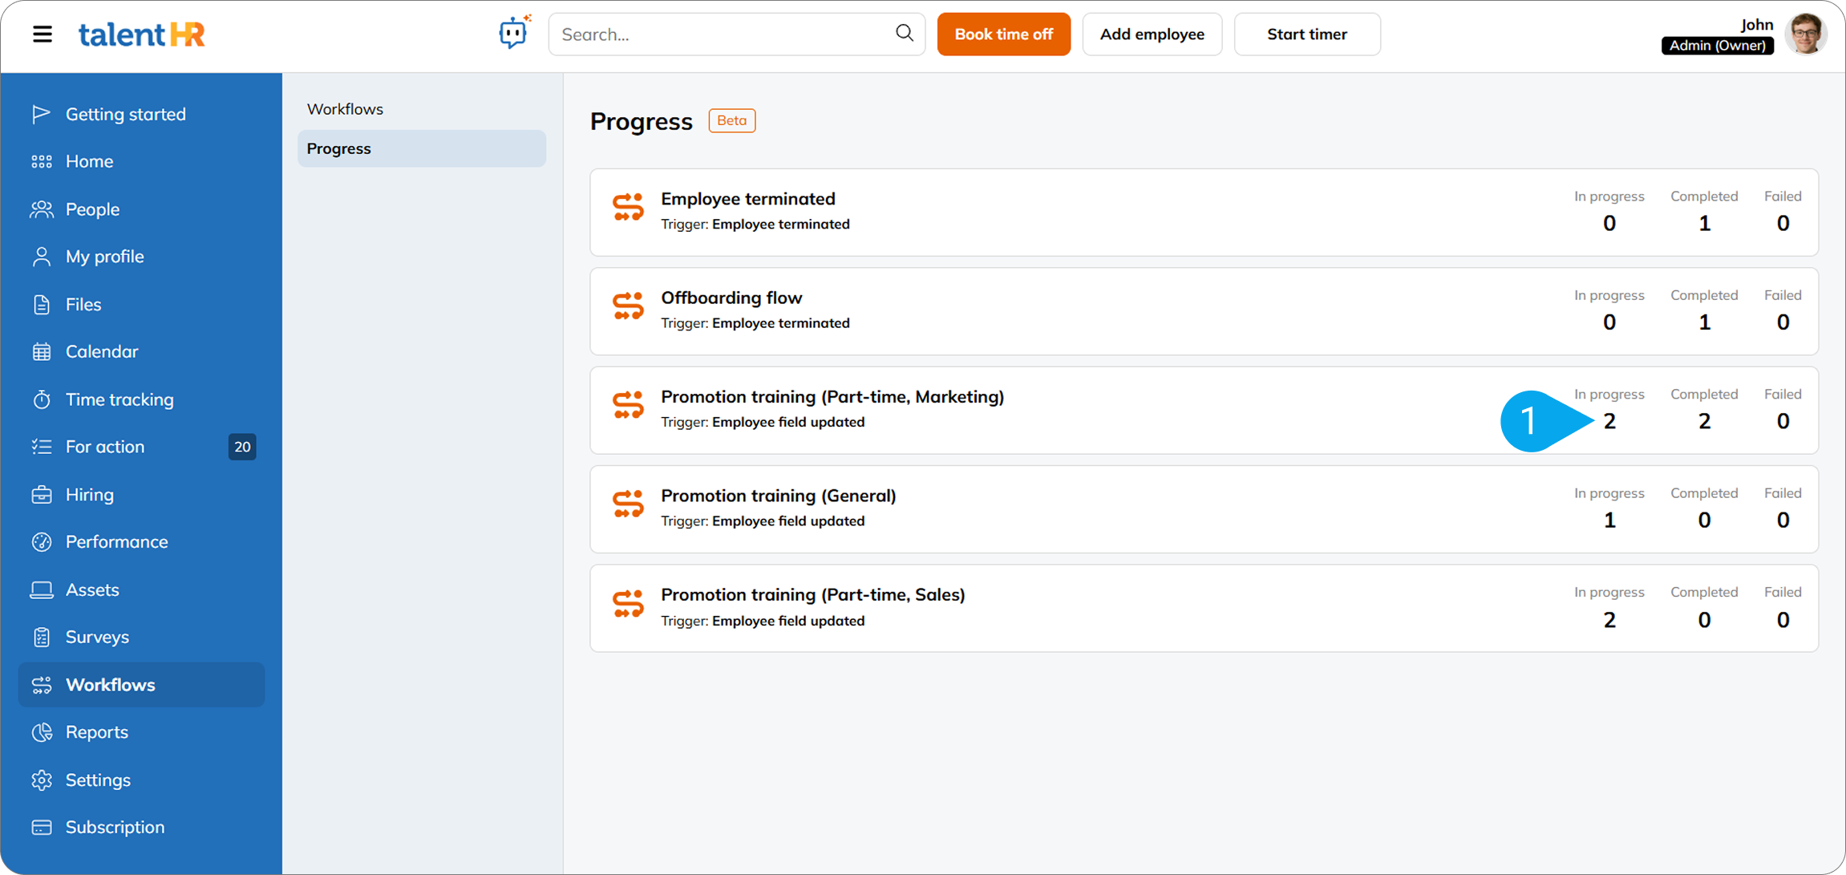Click the People icon in sidebar
The height and width of the screenshot is (875, 1846).
[41, 209]
